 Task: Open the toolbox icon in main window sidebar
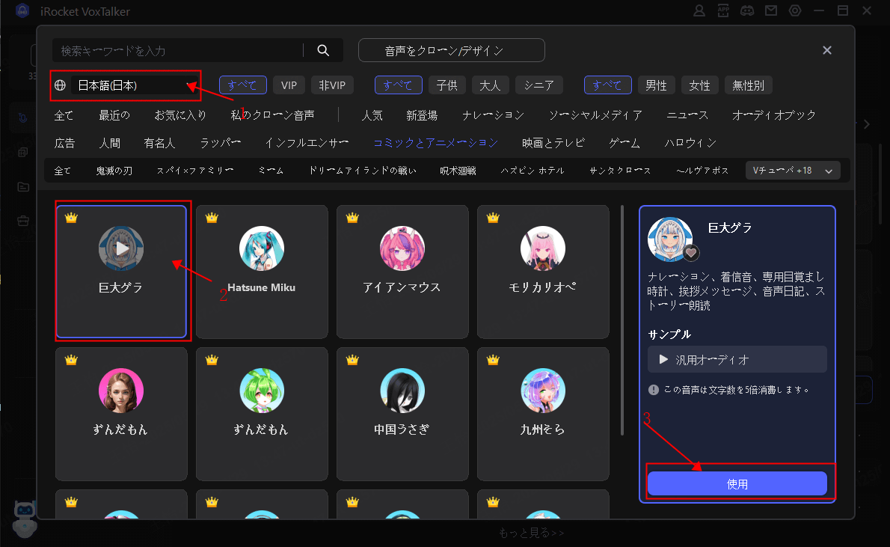click(x=23, y=221)
